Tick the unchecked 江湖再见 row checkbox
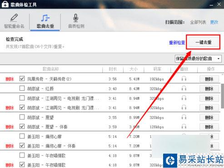The image size is (224, 168). coord(22,98)
